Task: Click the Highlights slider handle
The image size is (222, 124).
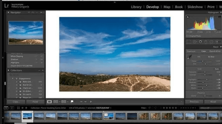Action: click(x=207, y=80)
